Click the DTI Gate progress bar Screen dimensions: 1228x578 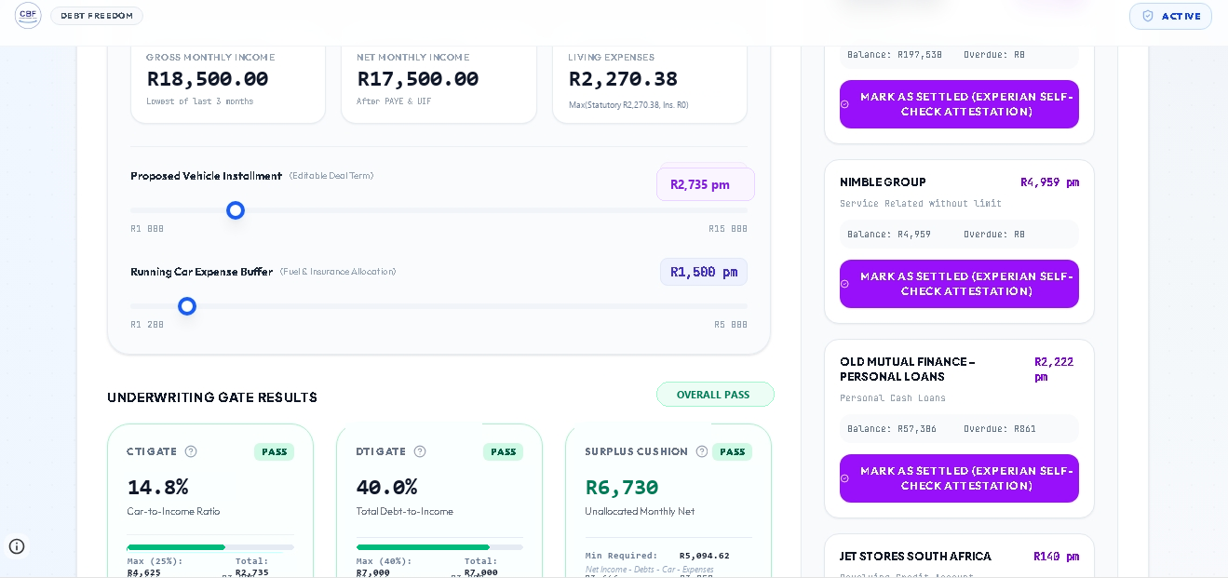pos(439,547)
